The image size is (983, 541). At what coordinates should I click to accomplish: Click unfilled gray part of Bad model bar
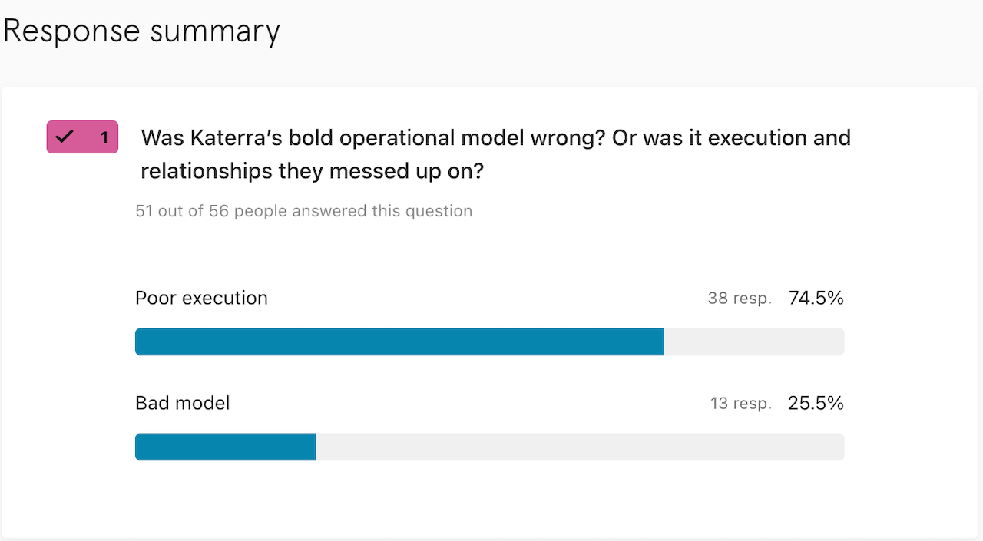point(581,447)
